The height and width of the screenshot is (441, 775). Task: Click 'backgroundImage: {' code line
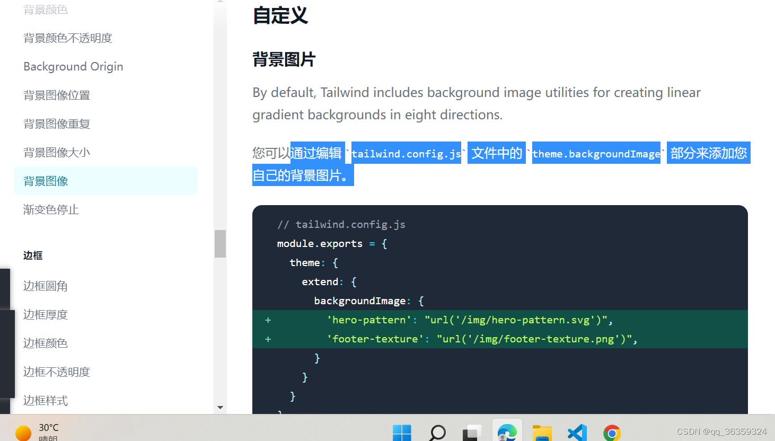(x=369, y=301)
